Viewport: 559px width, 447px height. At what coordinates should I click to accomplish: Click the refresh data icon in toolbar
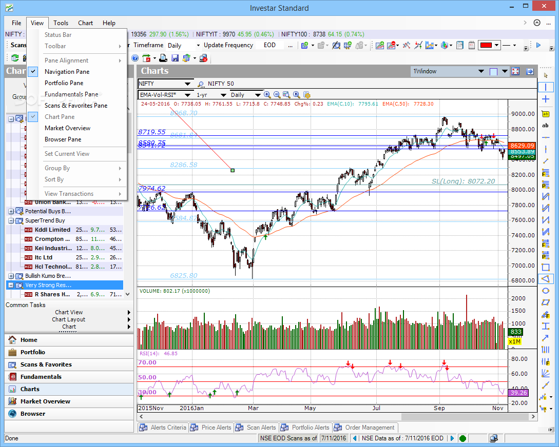click(15, 58)
